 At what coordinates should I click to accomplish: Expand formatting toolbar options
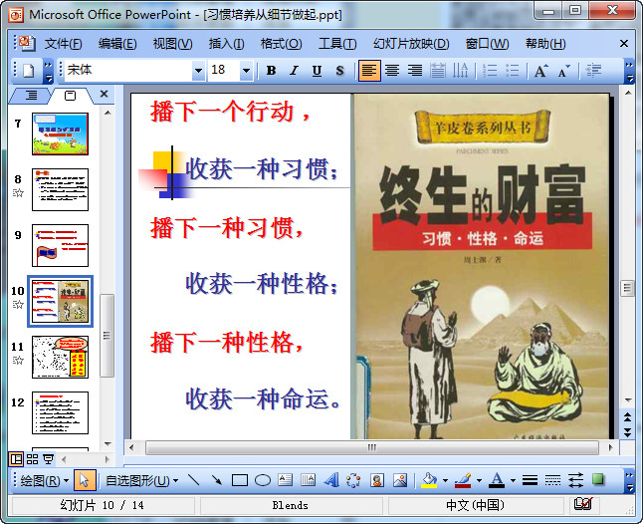pos(629,71)
